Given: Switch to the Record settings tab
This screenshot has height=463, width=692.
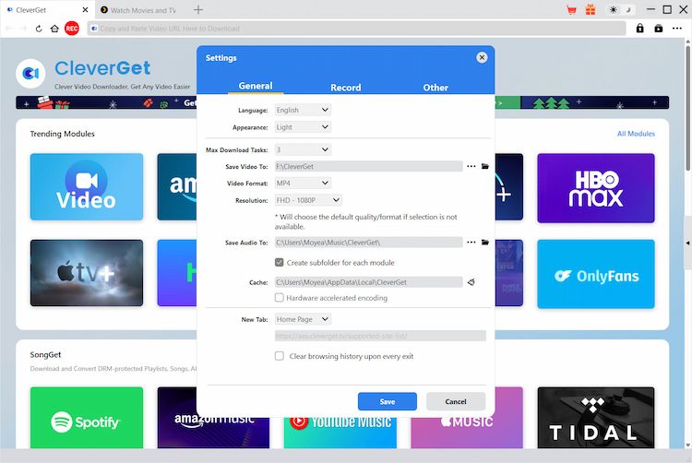Looking at the screenshot, I should pyautogui.click(x=346, y=88).
